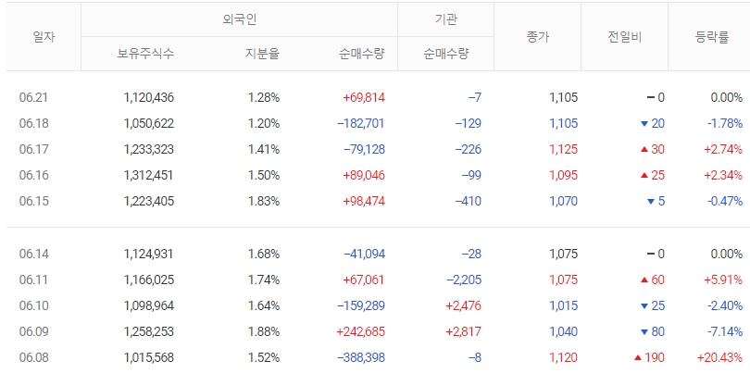Click holdings value 1,015,568
Image resolution: width=750 pixels, height=373 pixels.
149,357
